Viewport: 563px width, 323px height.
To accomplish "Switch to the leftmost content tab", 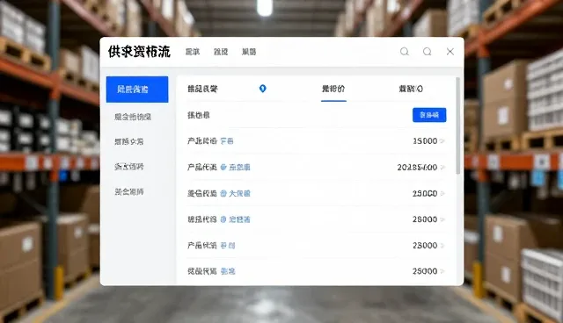I will (202, 89).
